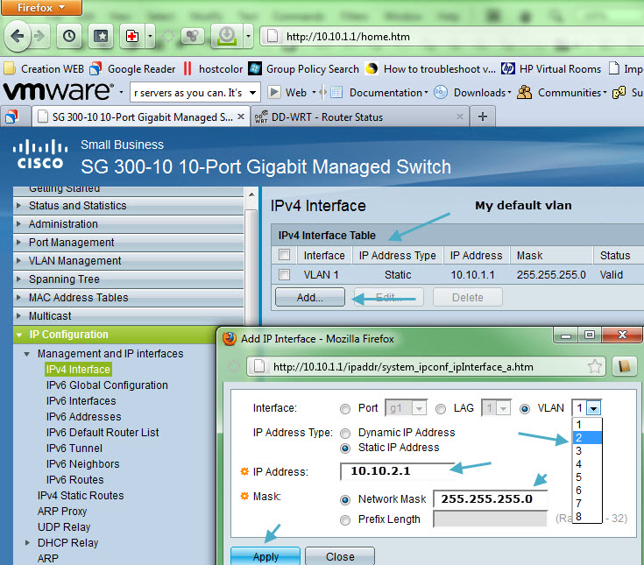This screenshot has height=565, width=644.
Task: Tick the VLAN 1 row checkbox
Action: point(284,274)
